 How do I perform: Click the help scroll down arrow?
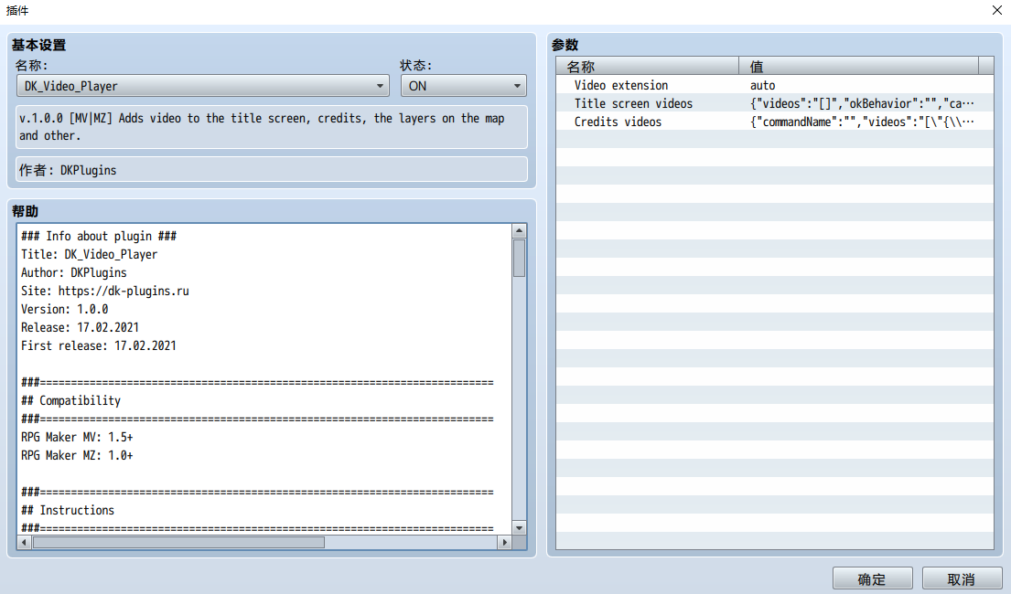pyautogui.click(x=519, y=527)
